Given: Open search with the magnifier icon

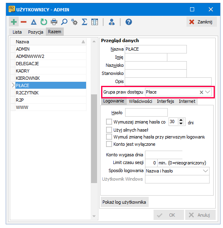Looking at the screenshot, I should (64, 22).
